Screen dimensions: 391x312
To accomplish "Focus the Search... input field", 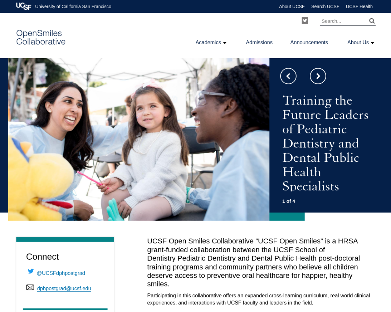I will (344, 21).
